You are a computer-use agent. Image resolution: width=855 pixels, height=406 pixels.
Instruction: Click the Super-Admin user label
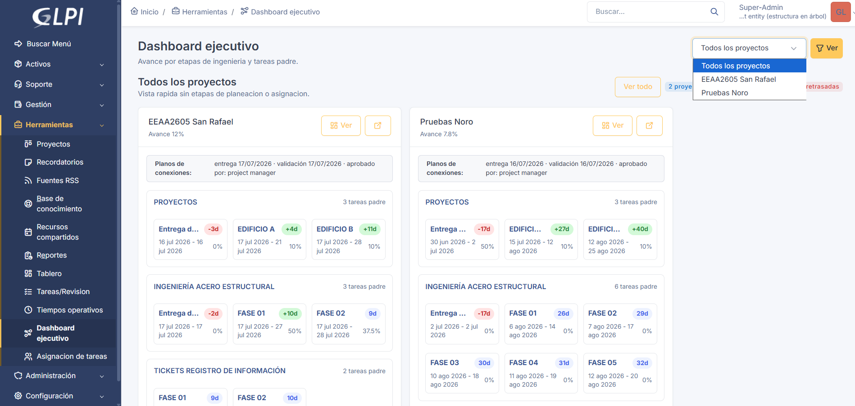[761, 7]
